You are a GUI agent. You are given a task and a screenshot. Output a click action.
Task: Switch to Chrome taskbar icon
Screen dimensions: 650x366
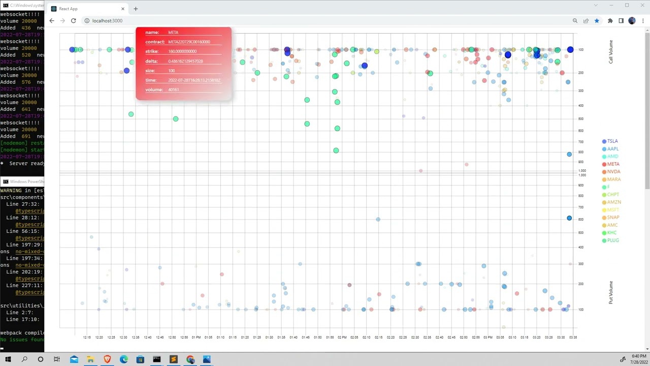190,359
